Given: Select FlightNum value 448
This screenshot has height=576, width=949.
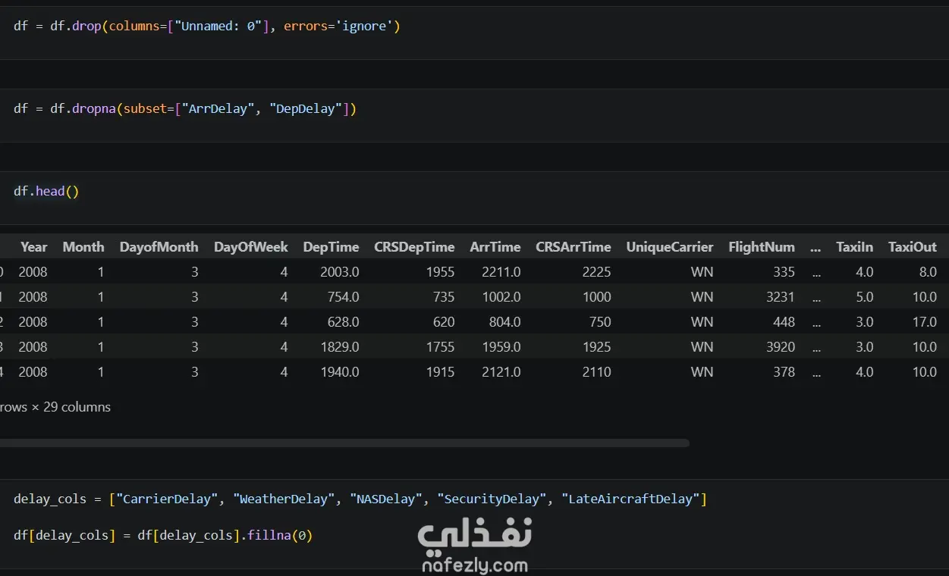Looking at the screenshot, I should pyautogui.click(x=784, y=322).
